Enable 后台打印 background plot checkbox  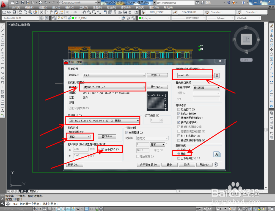point(179,109)
